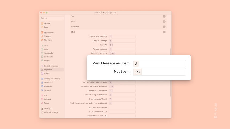Open Calendar settings icon in sidebar
230x129 pixels.
pyautogui.click(x=42, y=99)
